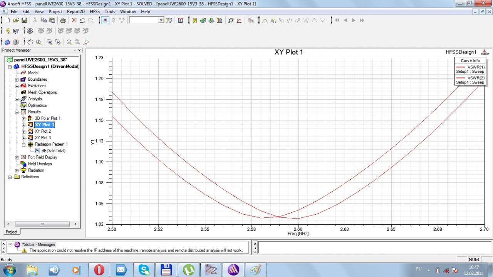Click the Project Manager horizontal scrollbar
Viewport: 493px width, 277px height.
tap(42, 224)
